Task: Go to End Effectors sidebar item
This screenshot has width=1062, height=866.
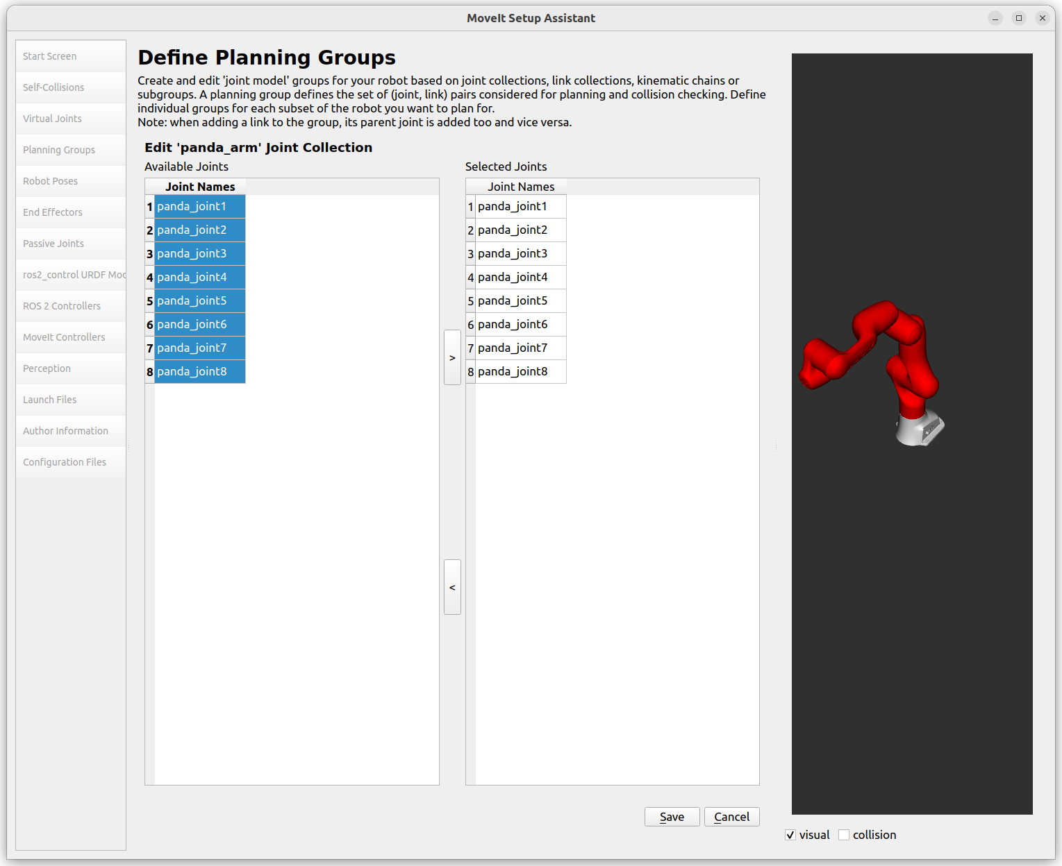Action: tap(53, 212)
